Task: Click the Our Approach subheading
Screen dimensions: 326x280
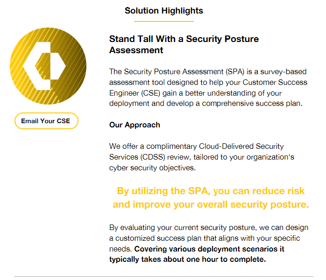Action: (135, 125)
